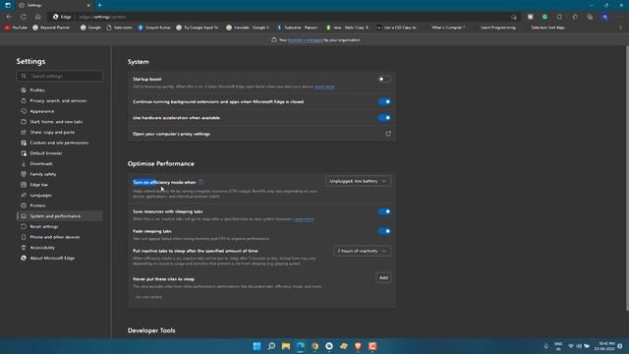Open Start, home, and new tabs settings

(x=56, y=122)
